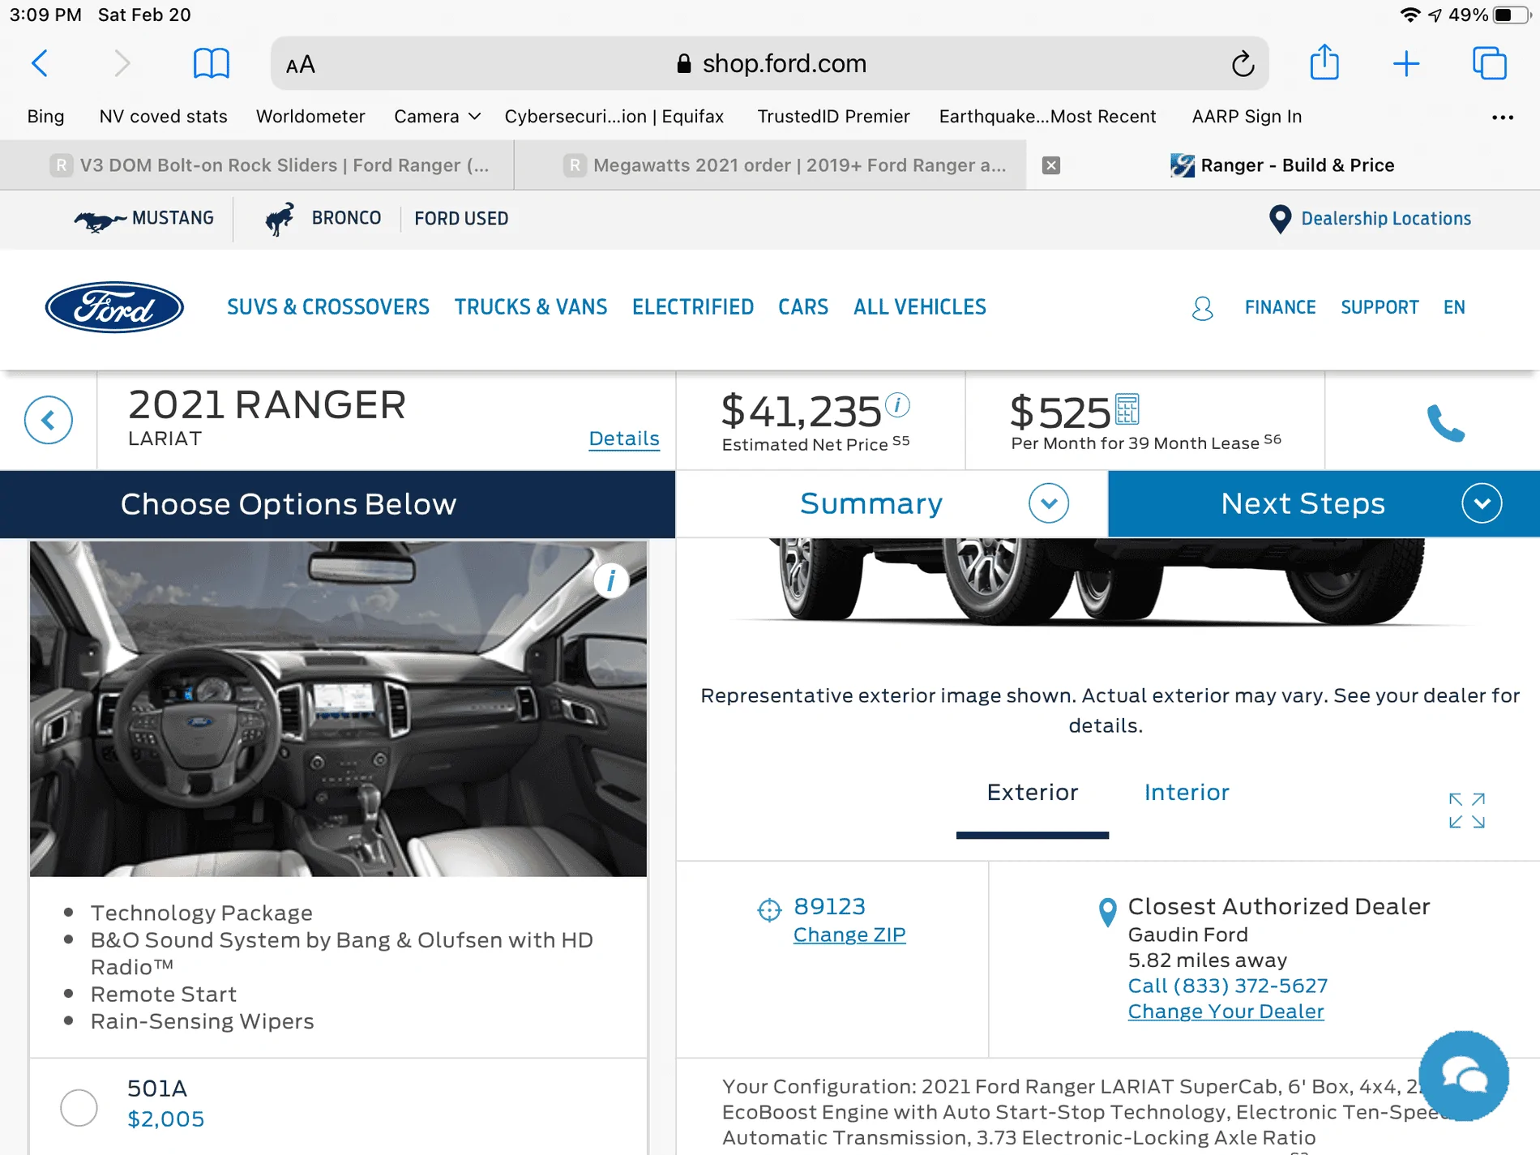
Task: Open the Worldometer bookmark
Action: point(310,117)
